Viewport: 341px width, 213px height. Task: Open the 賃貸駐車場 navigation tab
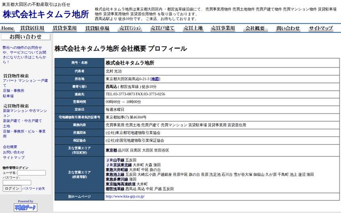[97, 28]
